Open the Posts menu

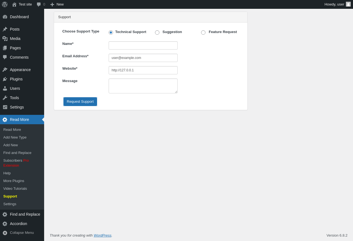(x=22, y=29)
